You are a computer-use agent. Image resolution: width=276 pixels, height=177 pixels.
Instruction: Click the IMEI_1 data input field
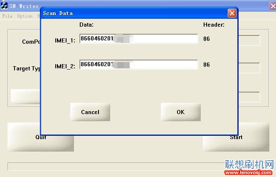[139, 39]
